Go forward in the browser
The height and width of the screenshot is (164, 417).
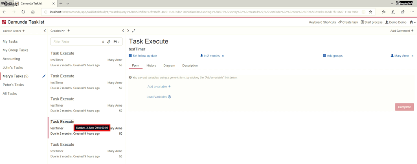point(14,12)
